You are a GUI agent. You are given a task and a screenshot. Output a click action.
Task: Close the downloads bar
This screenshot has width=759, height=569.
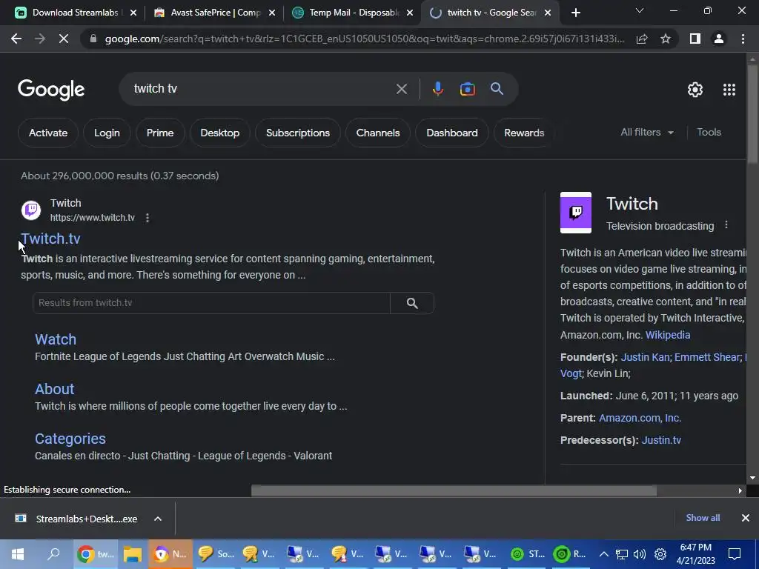746,518
